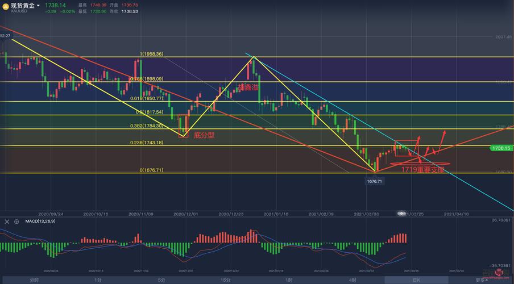The height and width of the screenshot is (284, 514).
Task: Click the MACD add/settings circle icon
Action: tap(16, 221)
